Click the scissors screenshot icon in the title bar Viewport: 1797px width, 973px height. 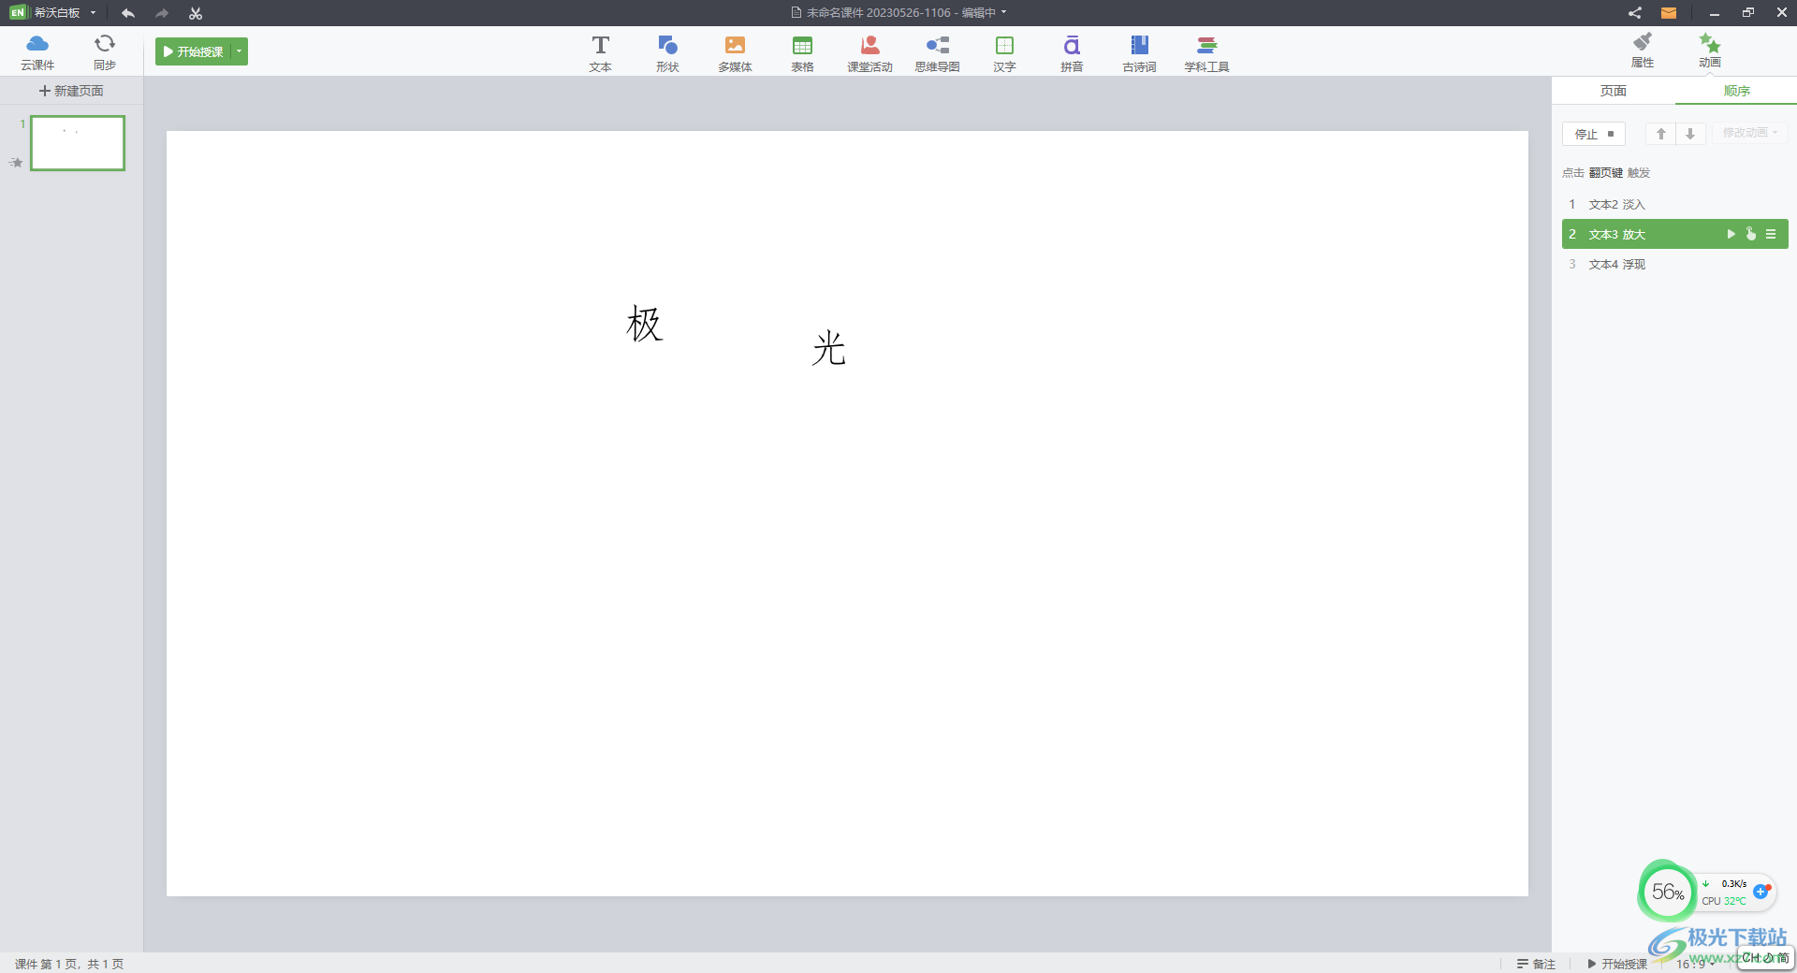[196, 13]
